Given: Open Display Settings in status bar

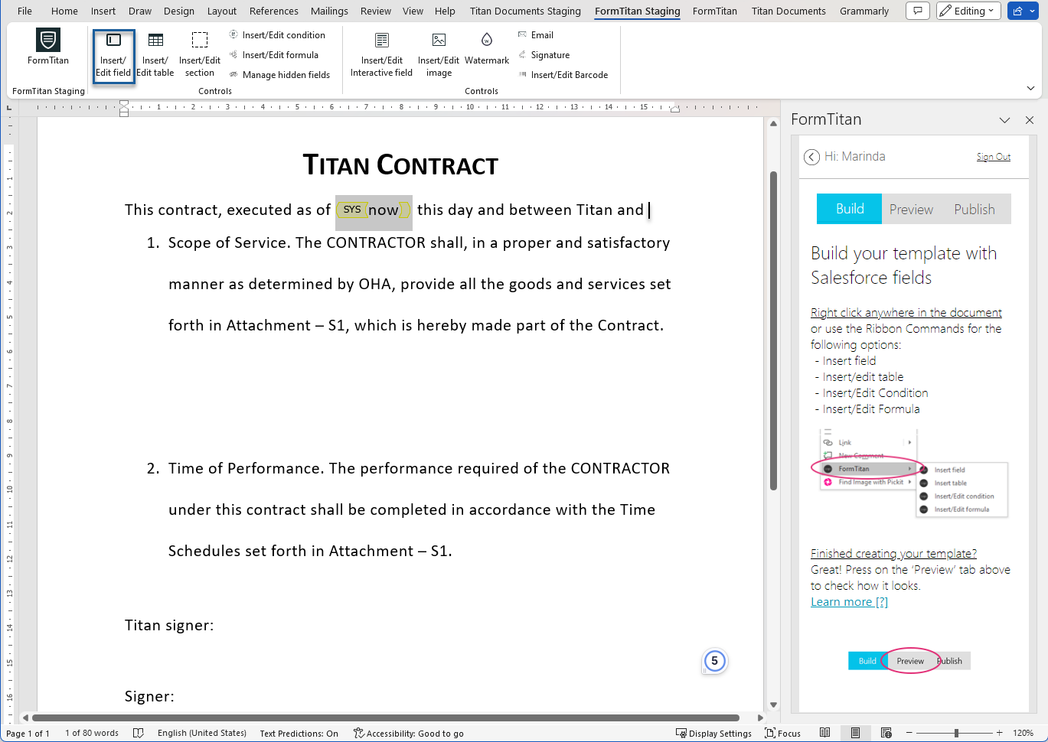Looking at the screenshot, I should [x=714, y=733].
